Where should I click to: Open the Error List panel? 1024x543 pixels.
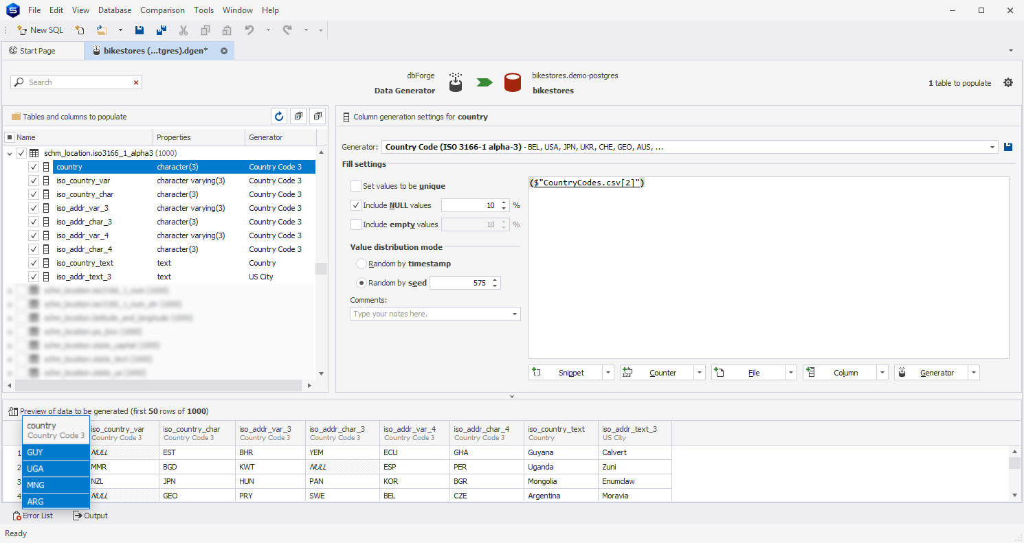point(32,516)
